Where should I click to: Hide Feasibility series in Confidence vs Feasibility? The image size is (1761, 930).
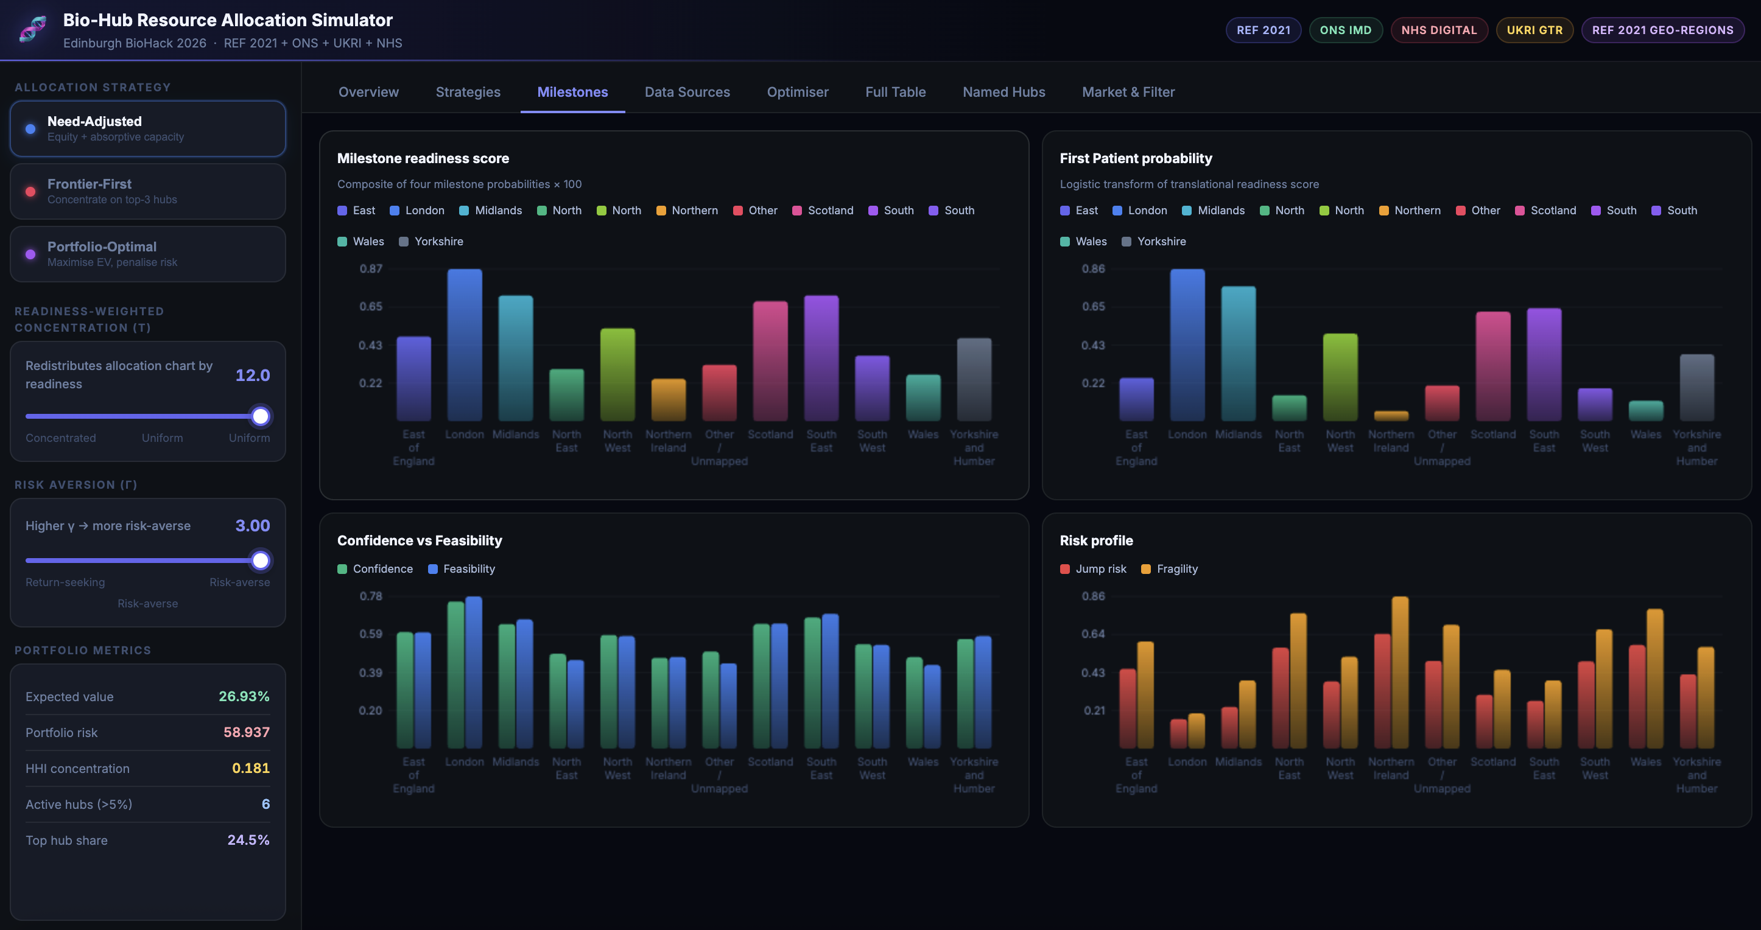pos(461,568)
